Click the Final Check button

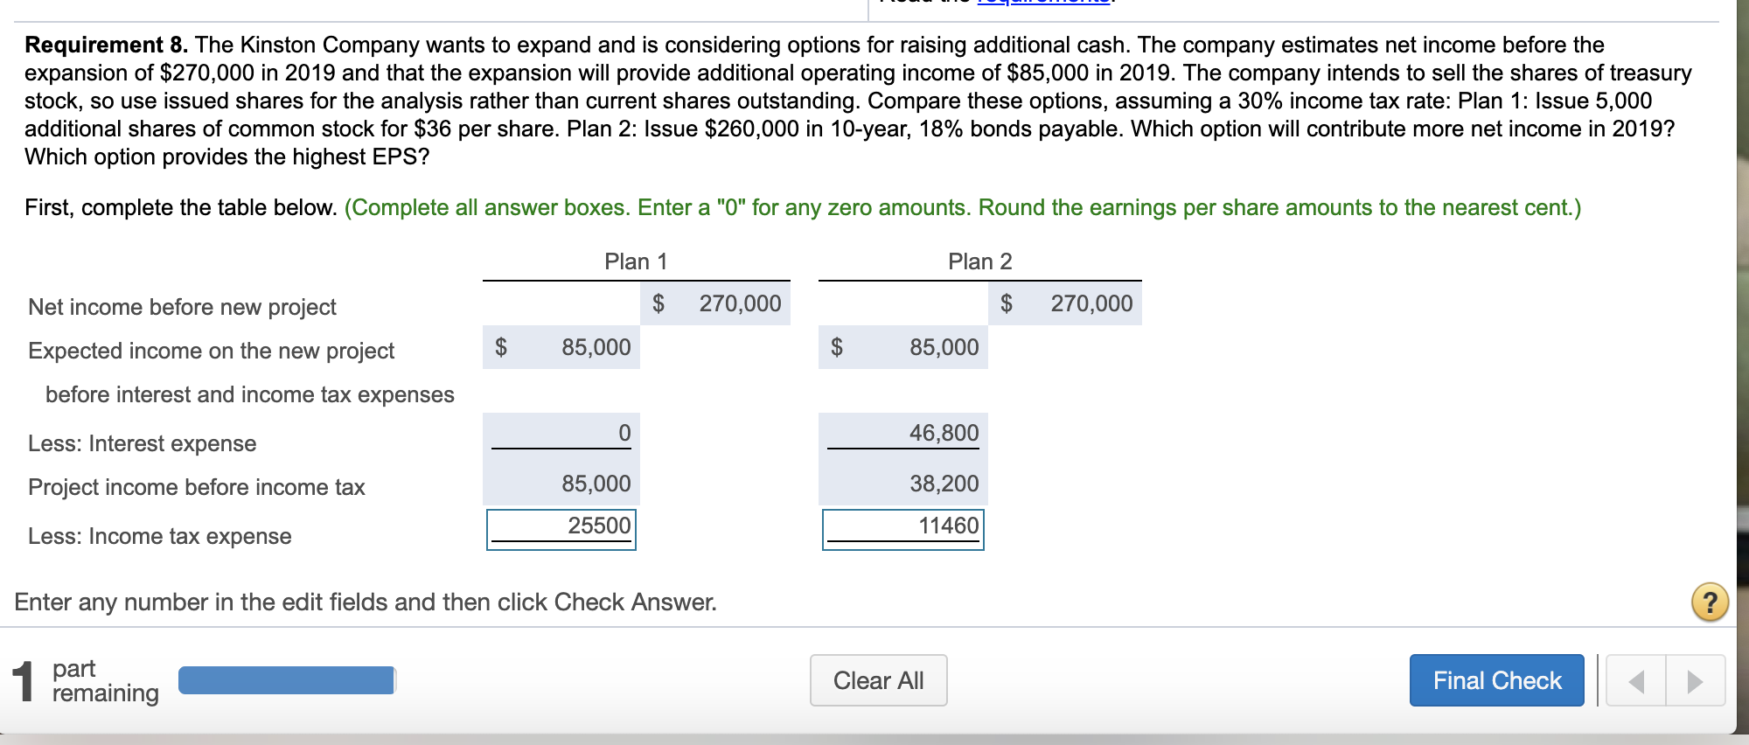click(1496, 679)
